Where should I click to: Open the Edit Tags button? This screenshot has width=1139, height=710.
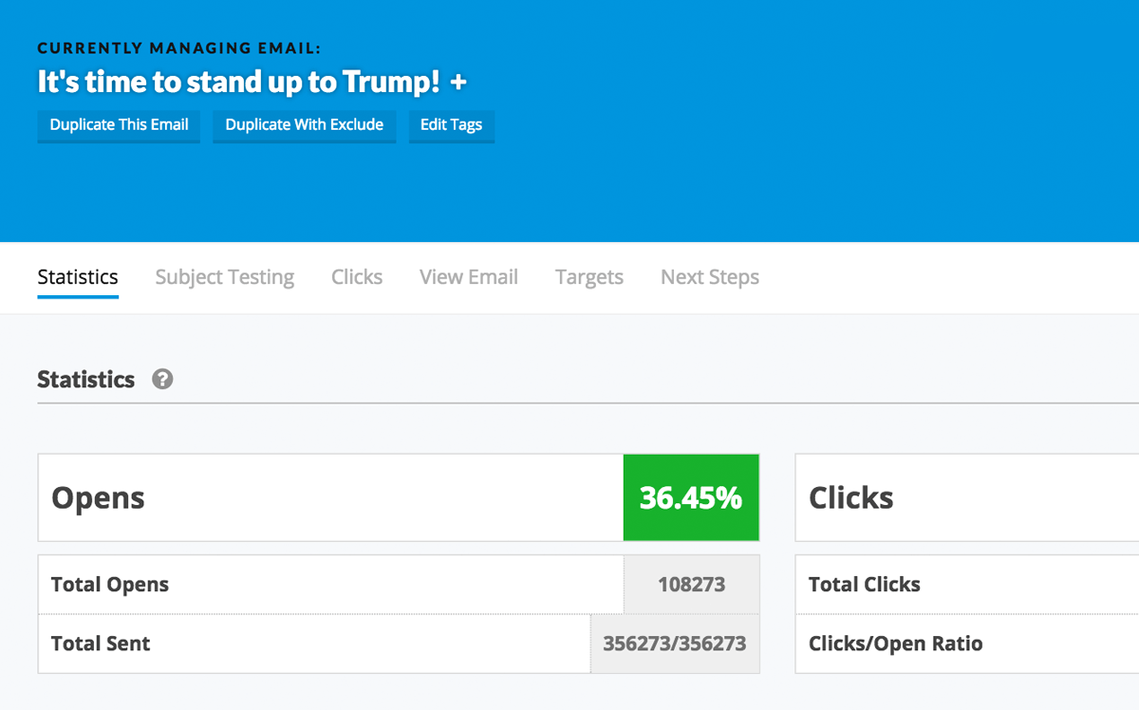(x=451, y=125)
